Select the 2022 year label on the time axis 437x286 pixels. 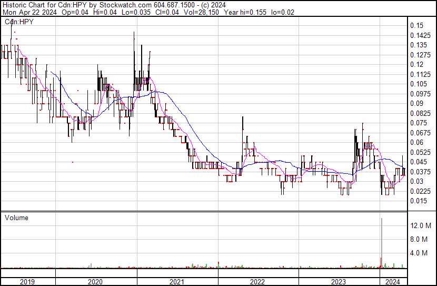pos(258,282)
